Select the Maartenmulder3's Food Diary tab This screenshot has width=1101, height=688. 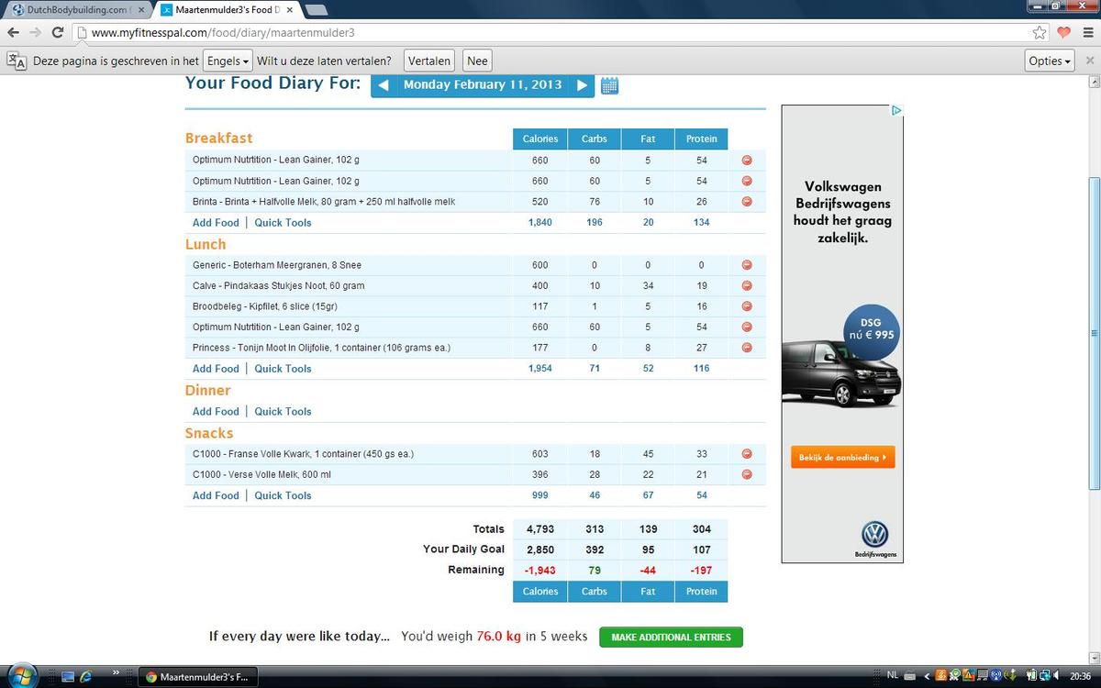[224, 10]
